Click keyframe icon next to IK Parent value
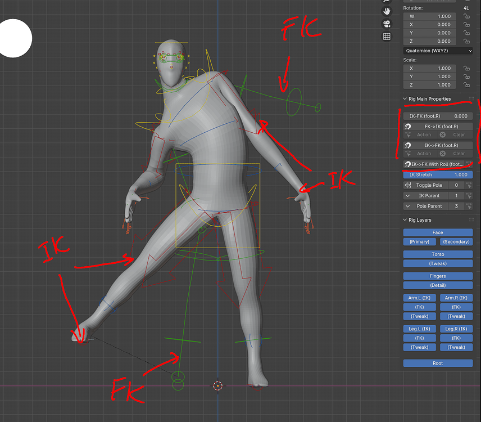The height and width of the screenshot is (422, 481). [469, 196]
